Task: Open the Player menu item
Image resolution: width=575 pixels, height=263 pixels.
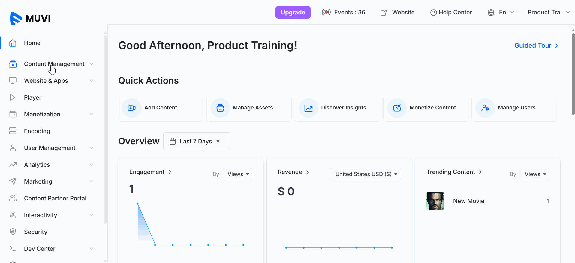Action: 33,97
